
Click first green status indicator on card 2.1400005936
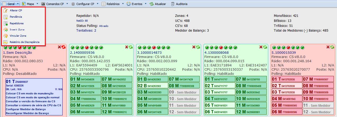72,48
